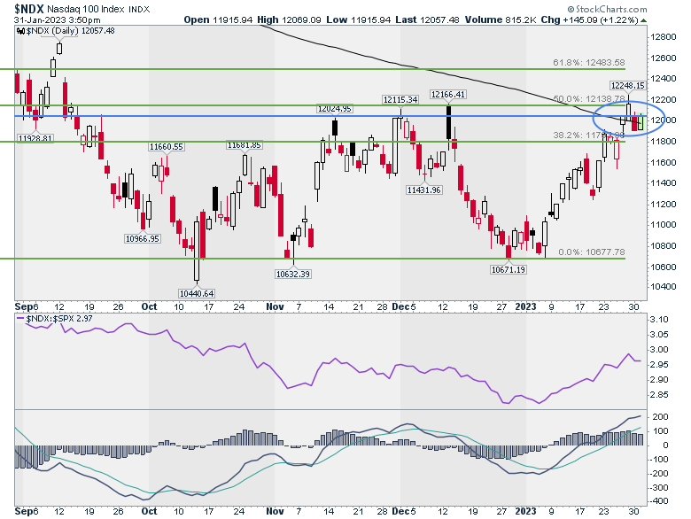Viewport: 691px width, 519px height.
Task: Click the Oct label on the upper date axis
Action: tap(150, 306)
